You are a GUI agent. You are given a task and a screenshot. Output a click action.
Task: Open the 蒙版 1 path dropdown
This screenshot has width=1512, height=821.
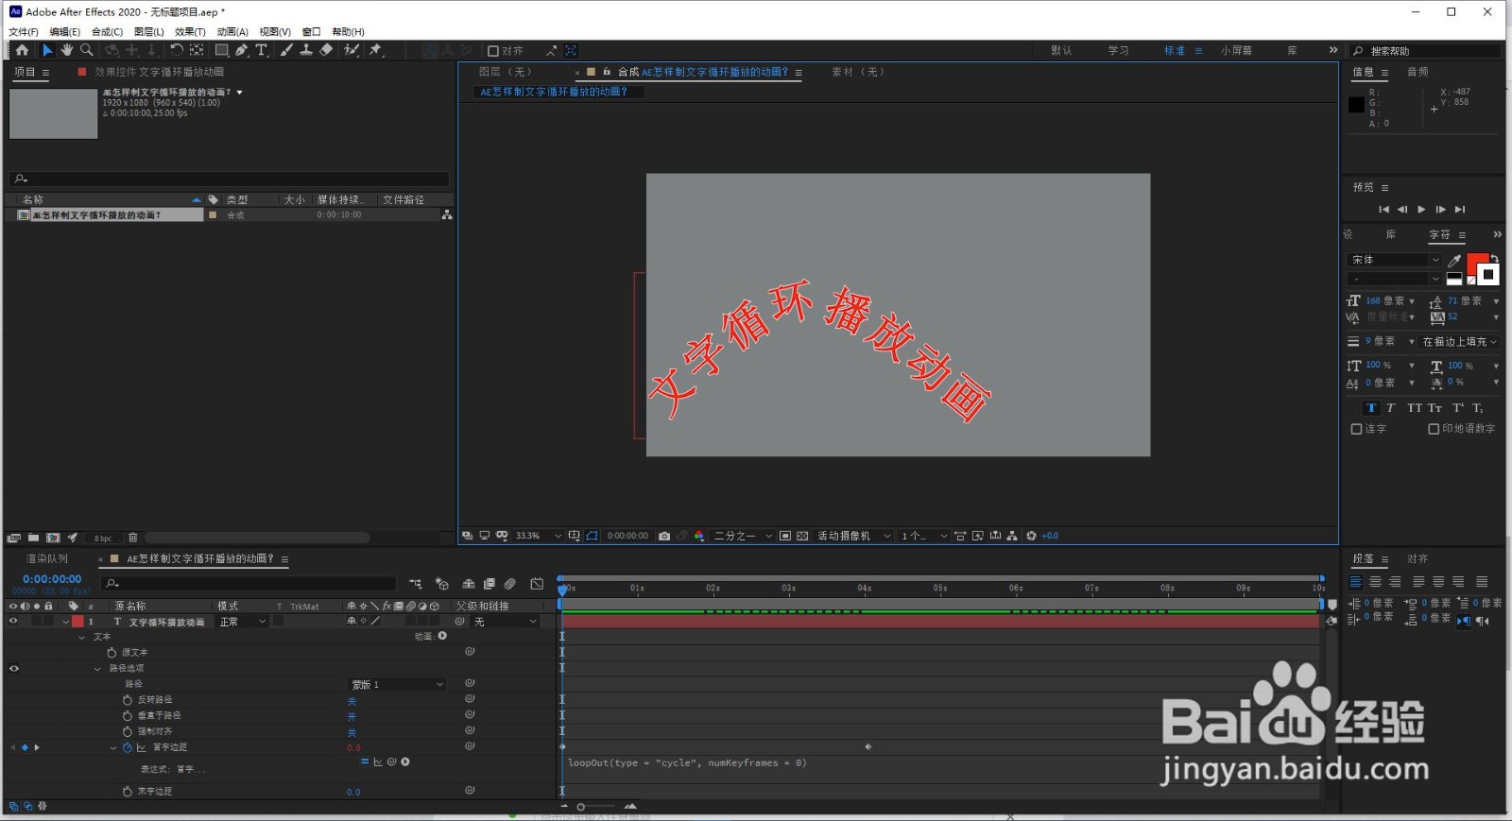coord(397,684)
